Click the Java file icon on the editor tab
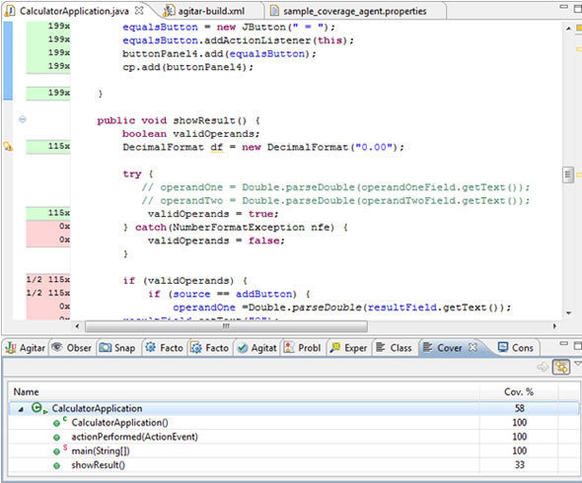Viewport: 582px width, 483px height. pyautogui.click(x=11, y=11)
